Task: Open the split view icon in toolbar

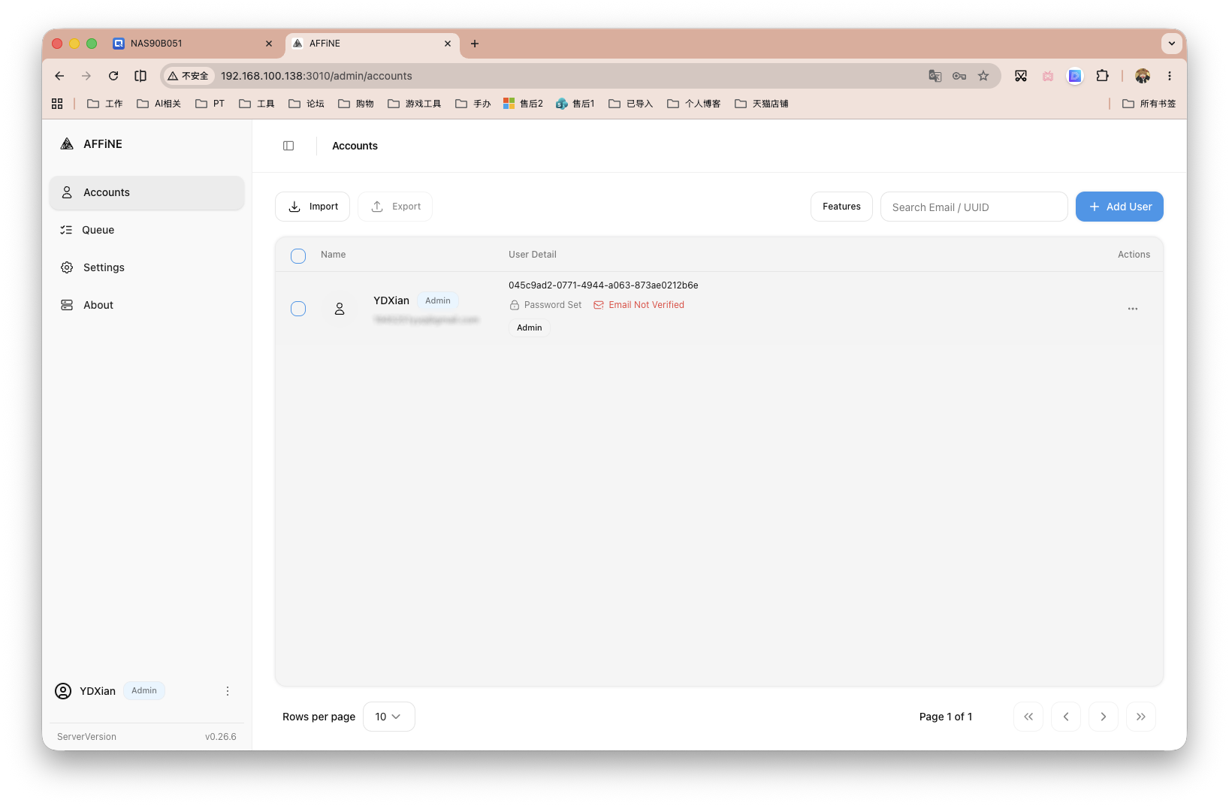Action: coord(140,76)
